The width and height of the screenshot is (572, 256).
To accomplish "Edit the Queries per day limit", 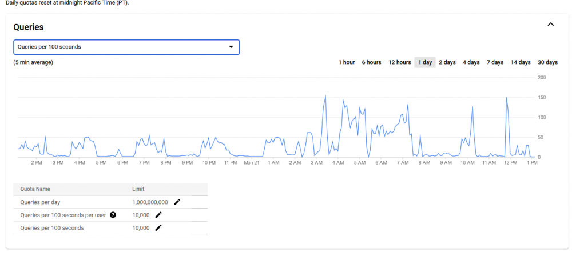I will pyautogui.click(x=177, y=202).
